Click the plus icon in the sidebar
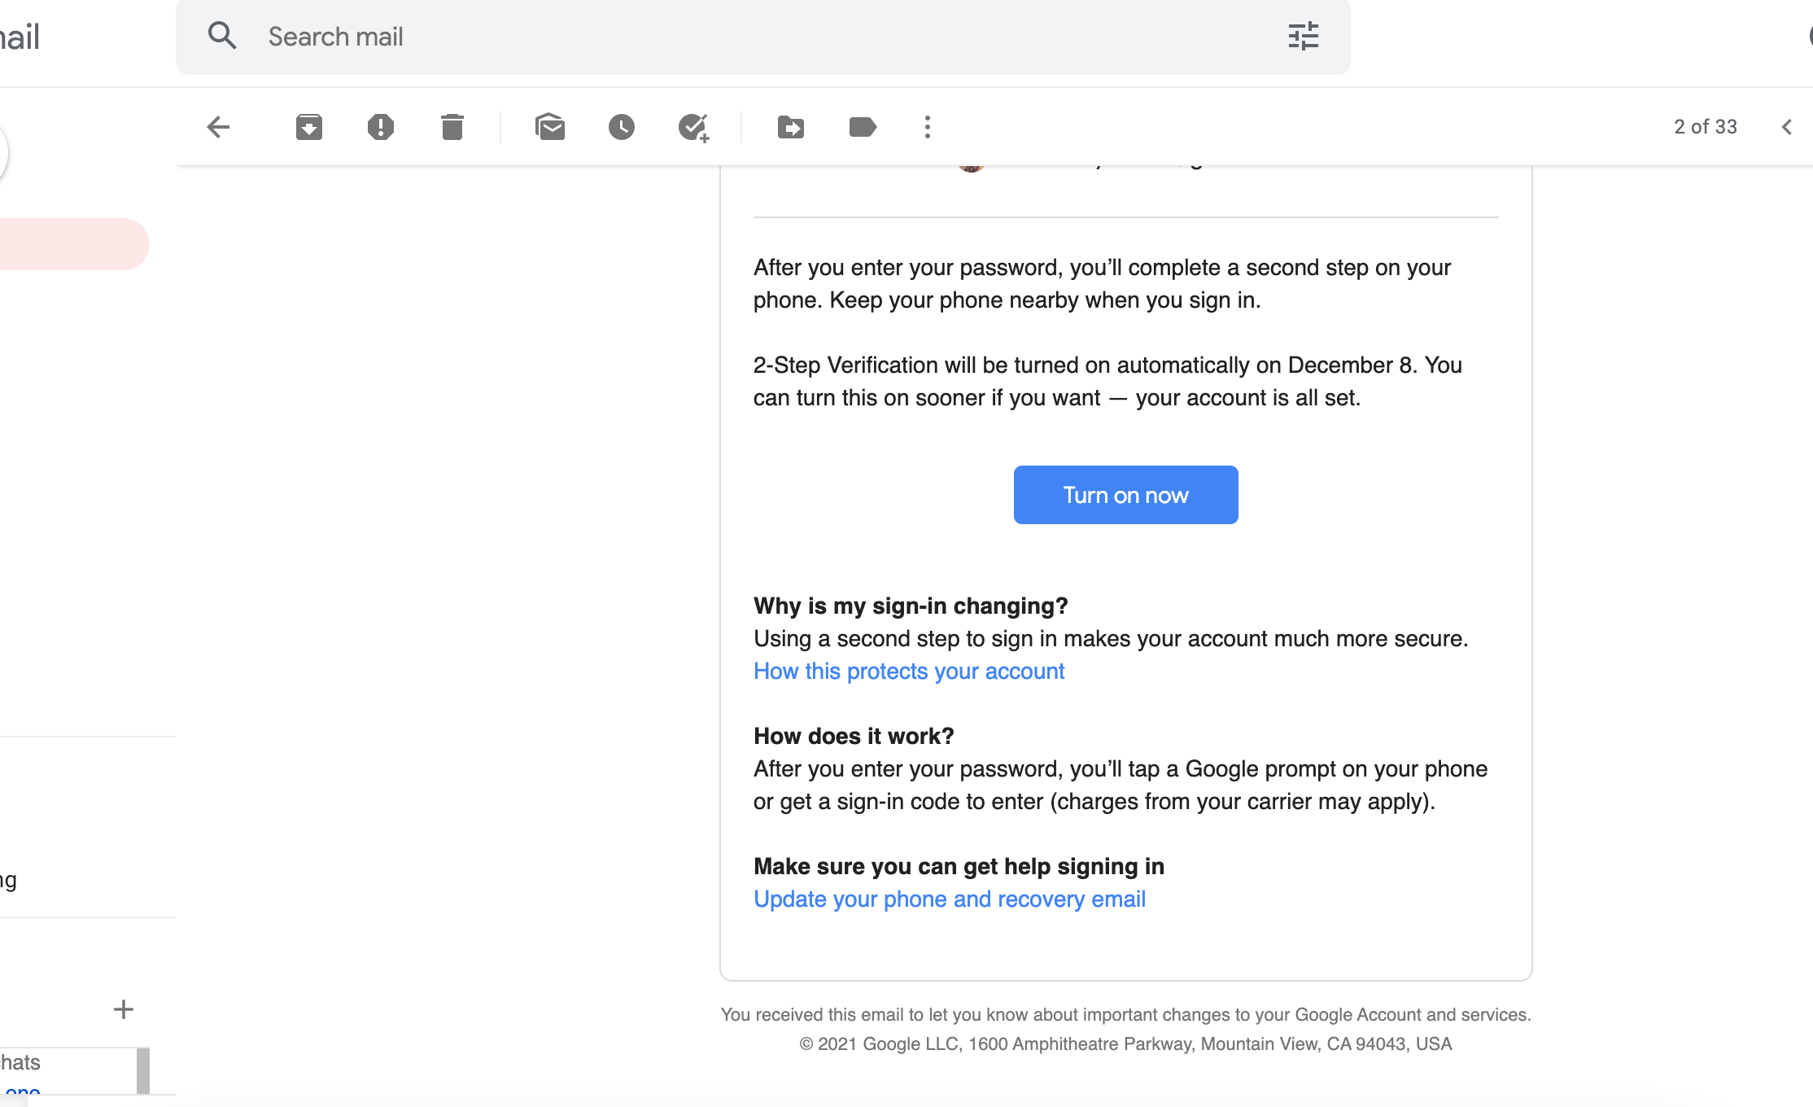 coord(124,1009)
